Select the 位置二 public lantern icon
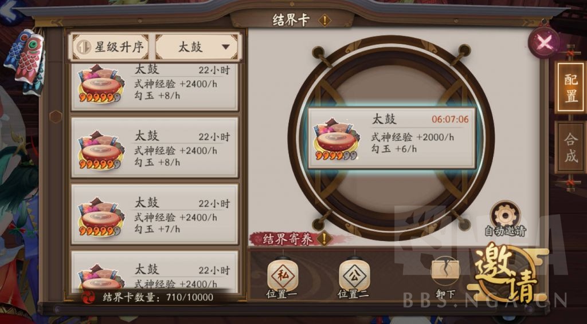The width and height of the screenshot is (587, 324). click(354, 276)
